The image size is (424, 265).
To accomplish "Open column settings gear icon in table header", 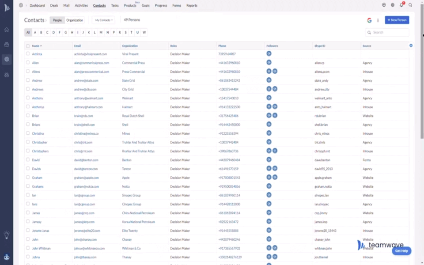I will pyautogui.click(x=411, y=45).
